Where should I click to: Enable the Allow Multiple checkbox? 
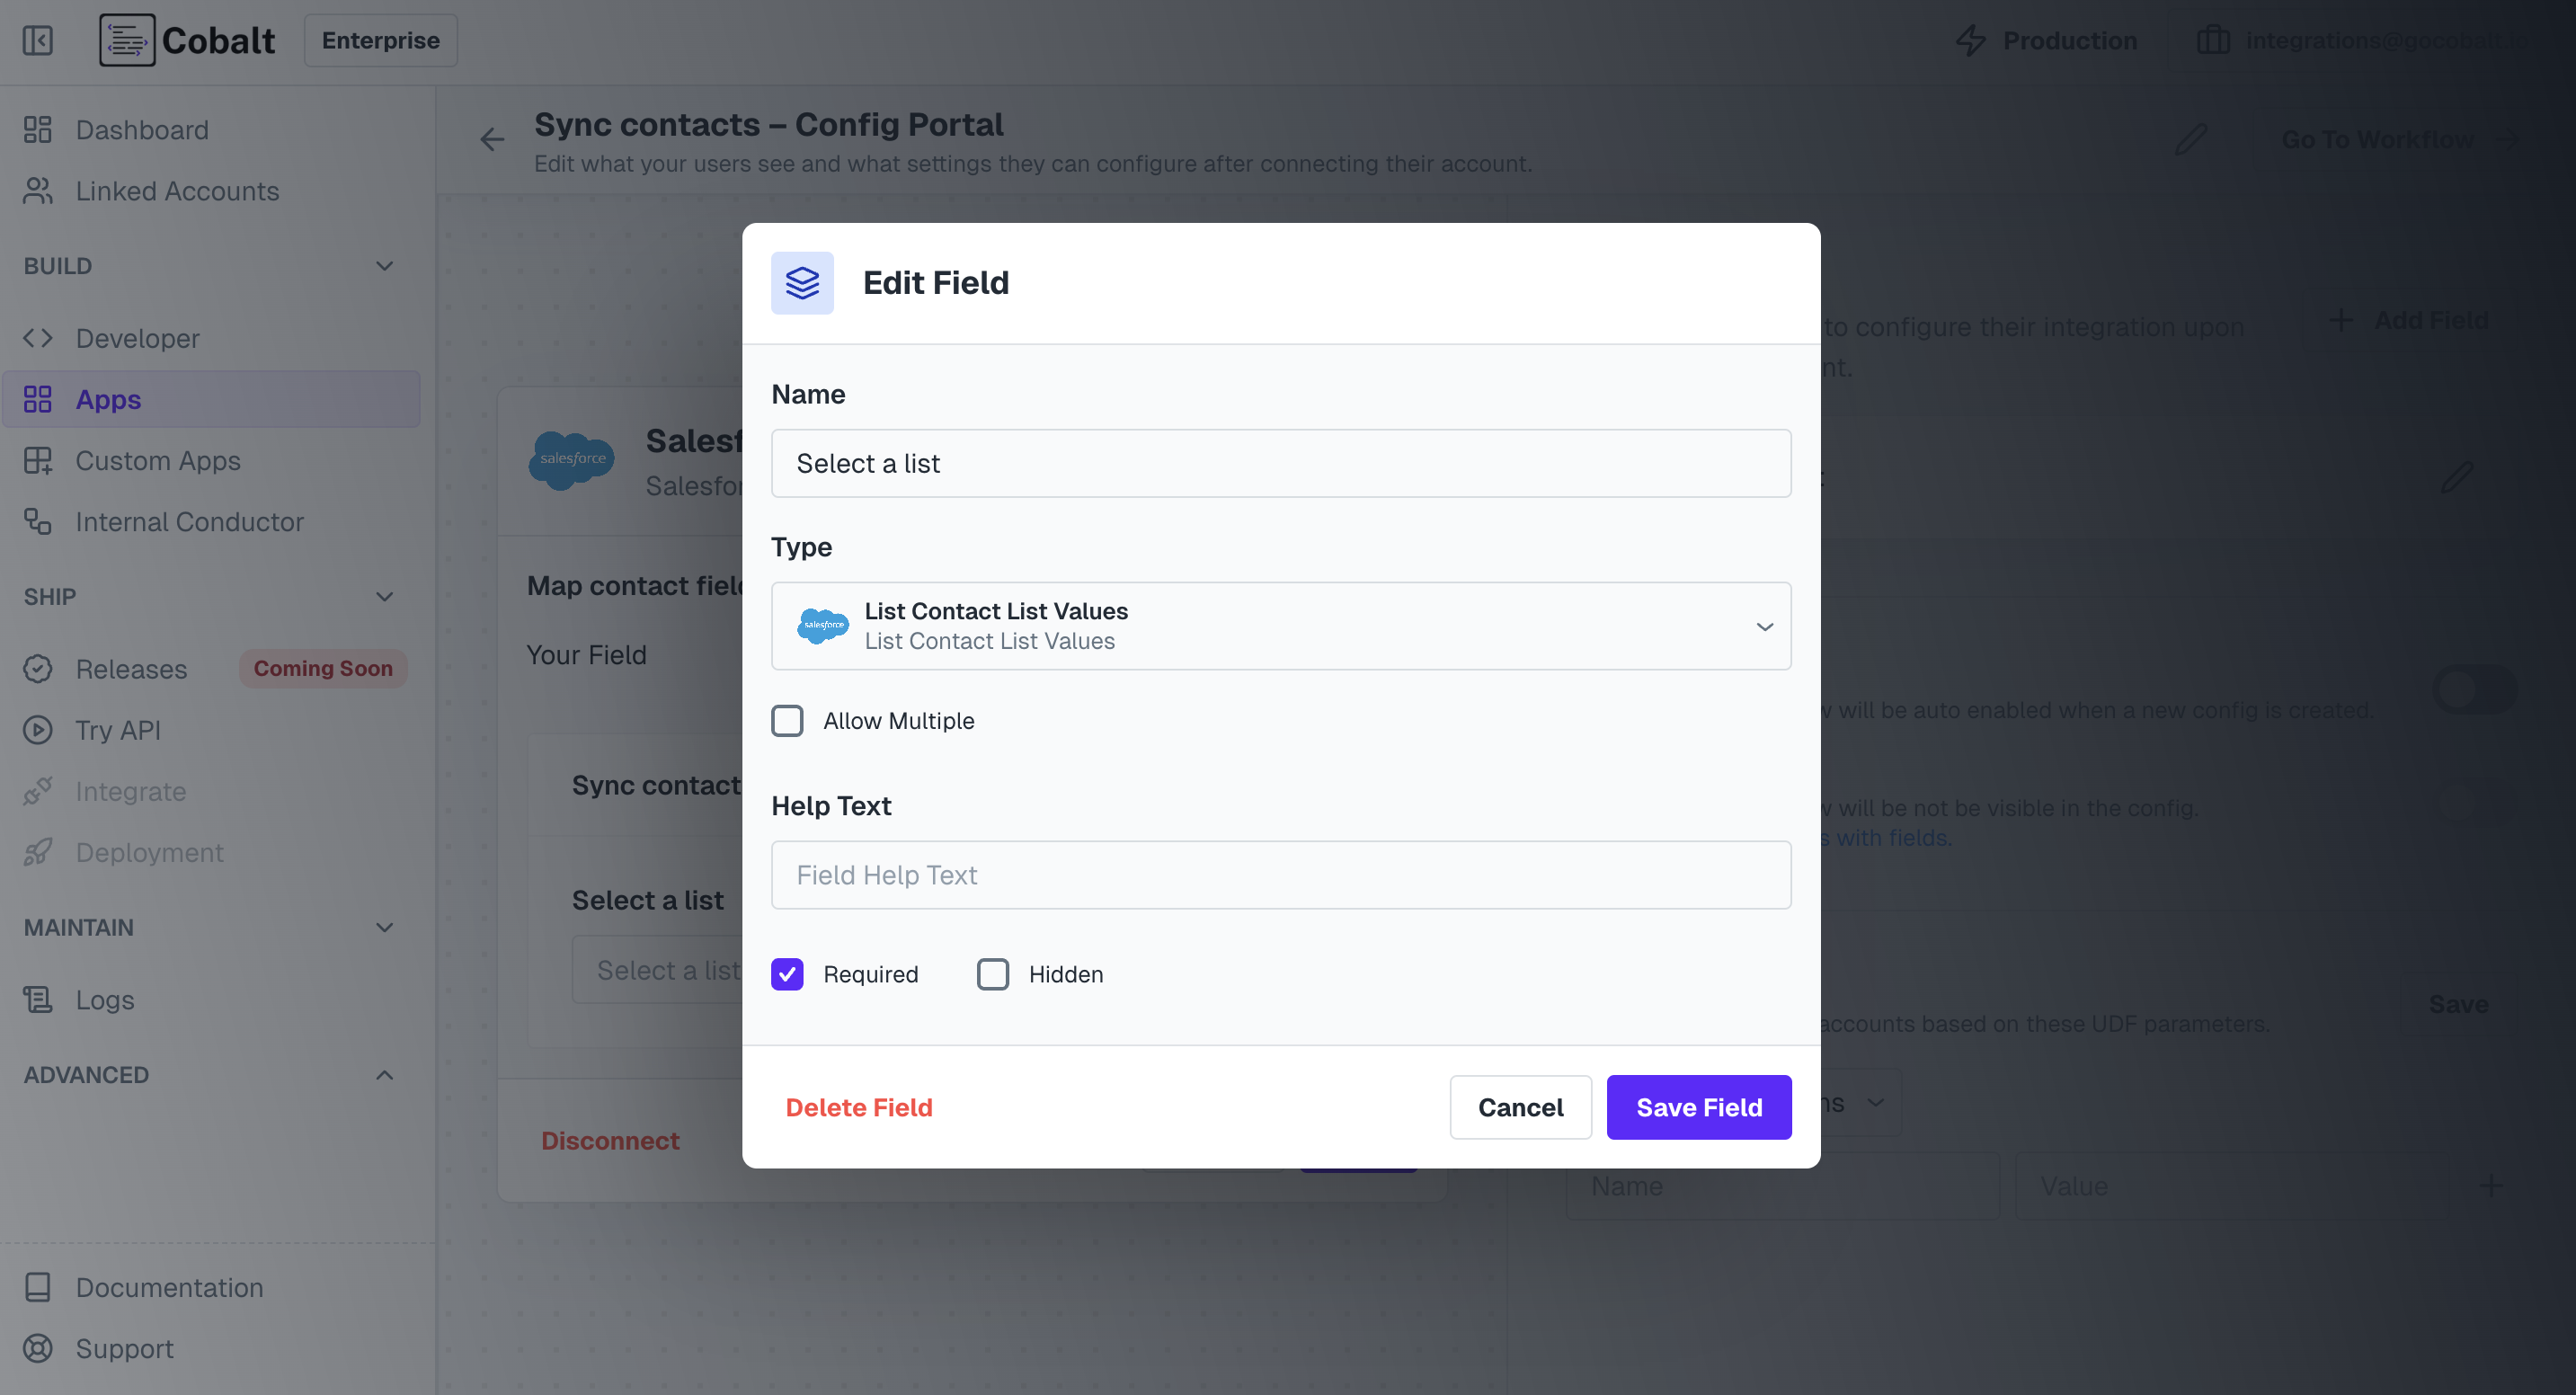pyautogui.click(x=788, y=720)
